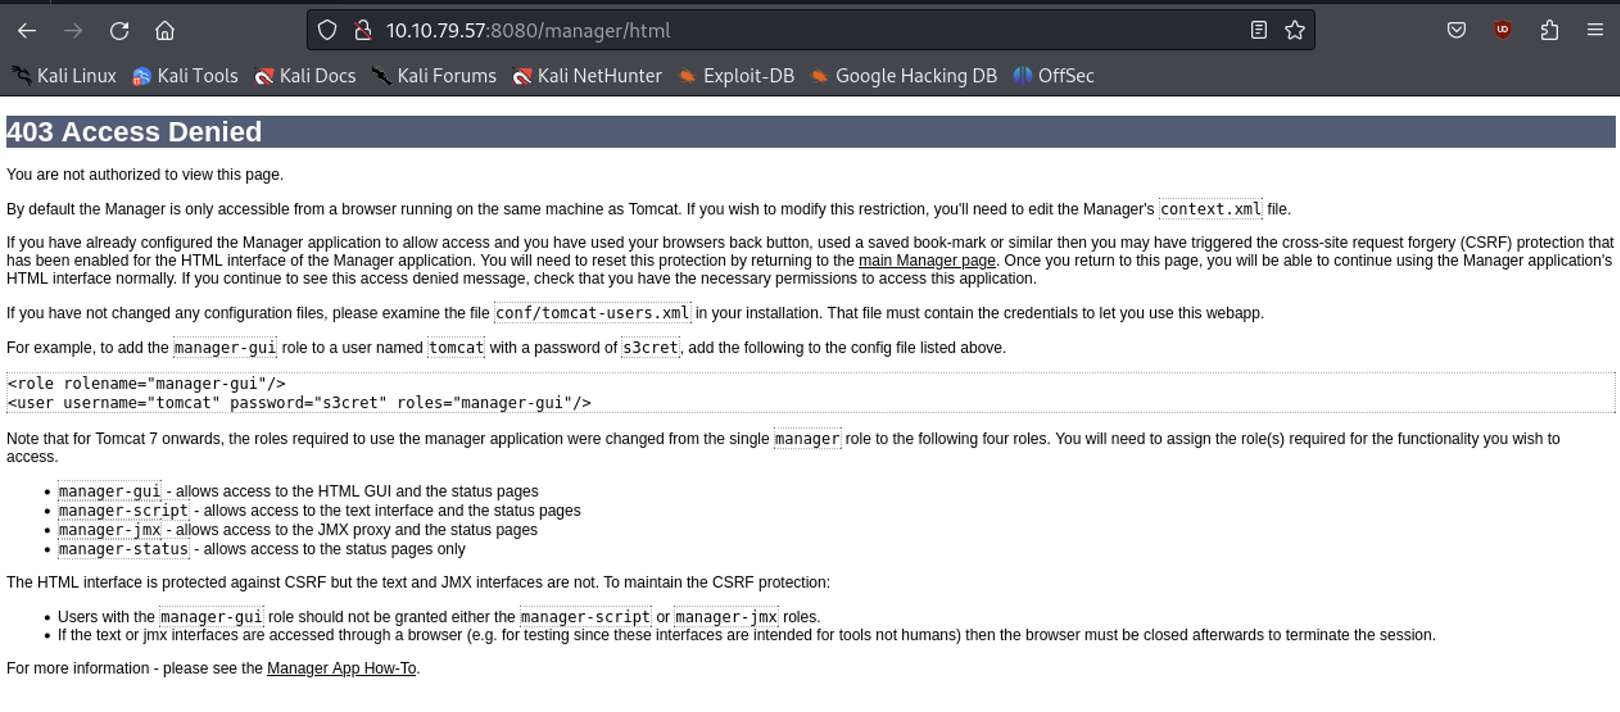
Task: Open the uBlock Origin extension icon
Action: coord(1503,30)
